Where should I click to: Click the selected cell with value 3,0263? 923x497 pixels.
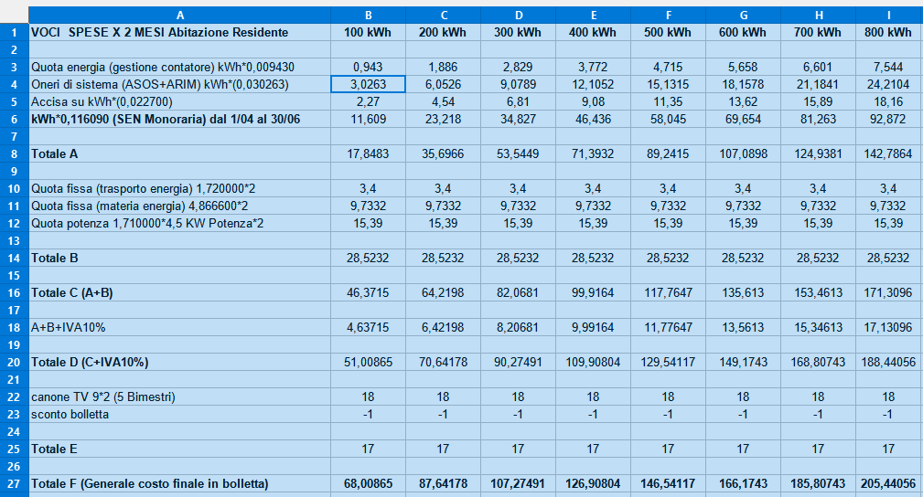(368, 85)
